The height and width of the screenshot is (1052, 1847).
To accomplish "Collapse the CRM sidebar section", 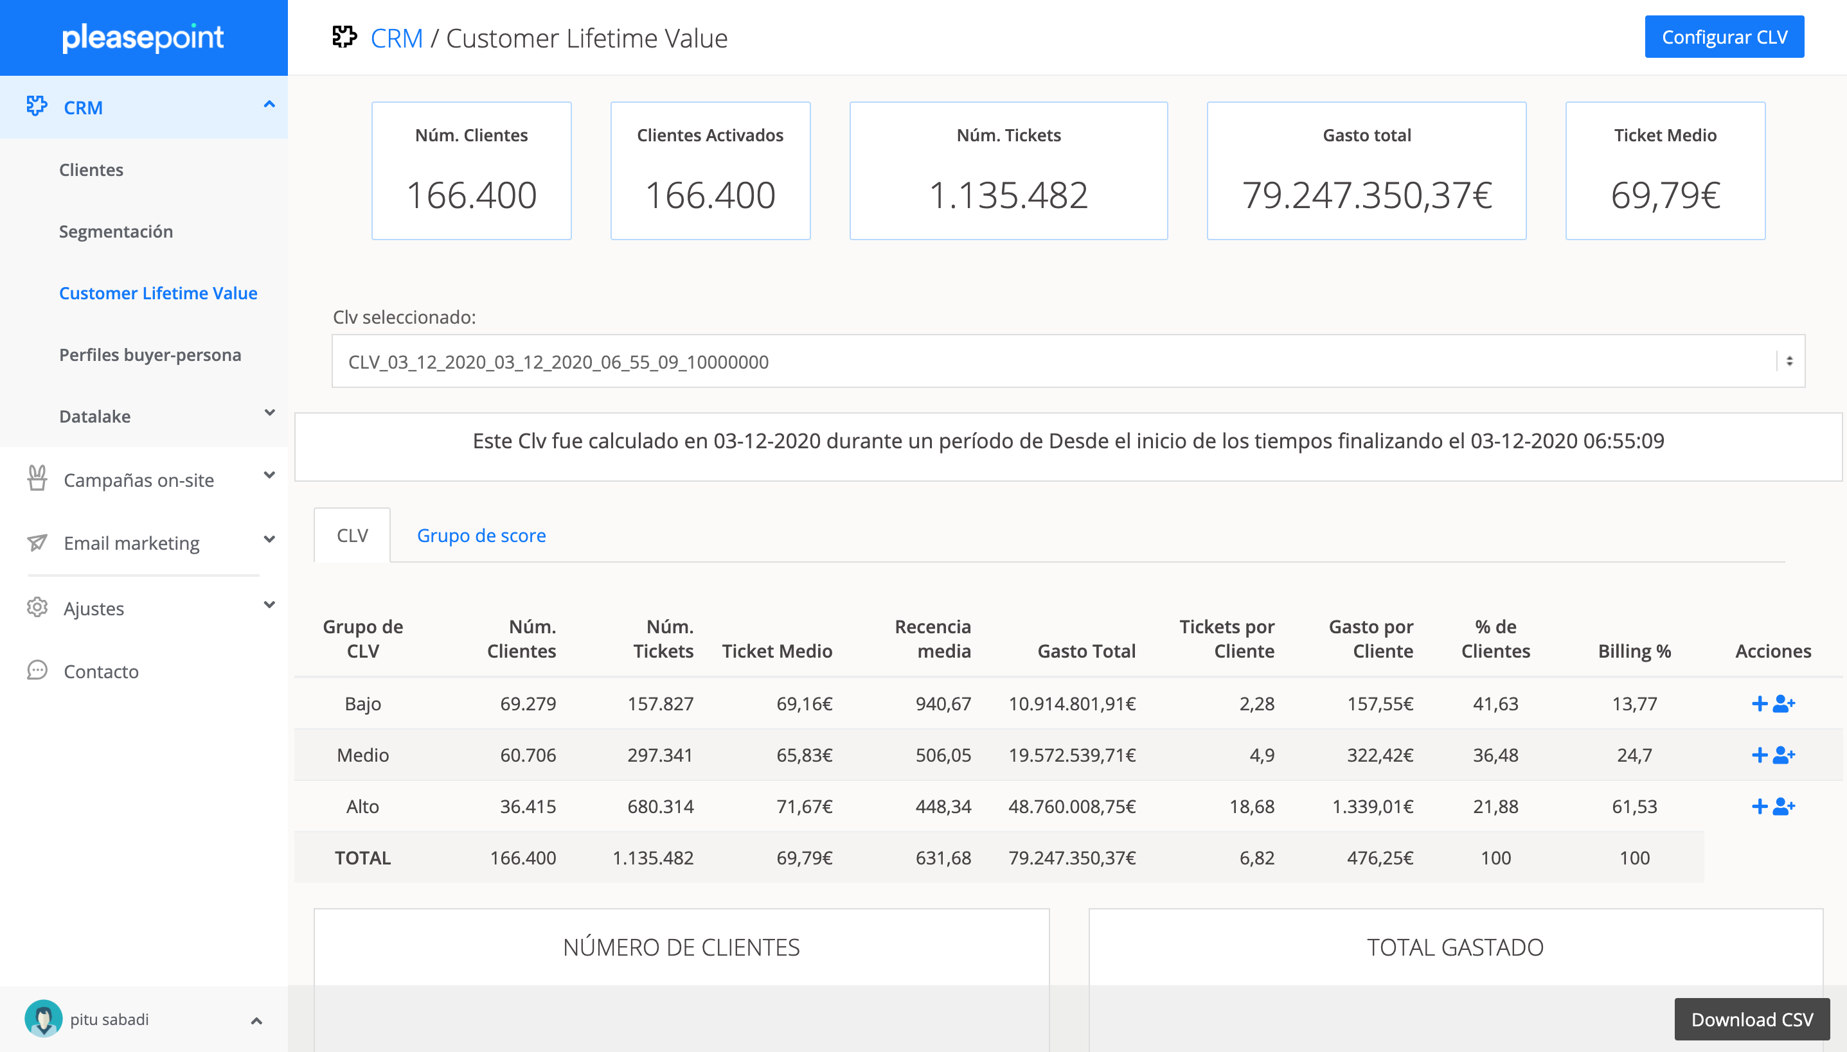I will click(x=269, y=105).
